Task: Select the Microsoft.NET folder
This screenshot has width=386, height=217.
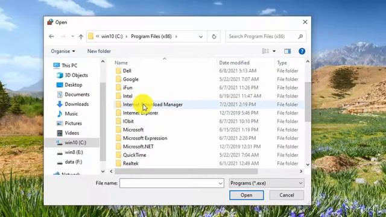Action: [138, 146]
